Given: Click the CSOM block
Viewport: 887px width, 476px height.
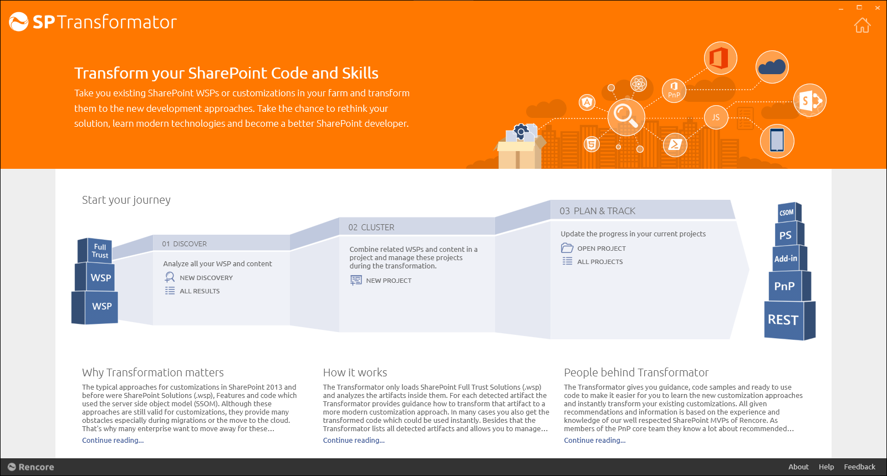Looking at the screenshot, I should point(789,213).
